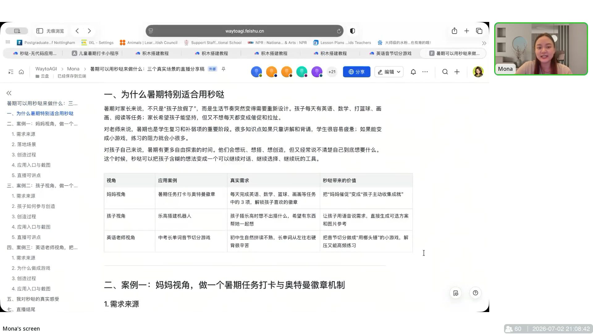Click the address bar URL field
This screenshot has width=593, height=334.
[244, 31]
